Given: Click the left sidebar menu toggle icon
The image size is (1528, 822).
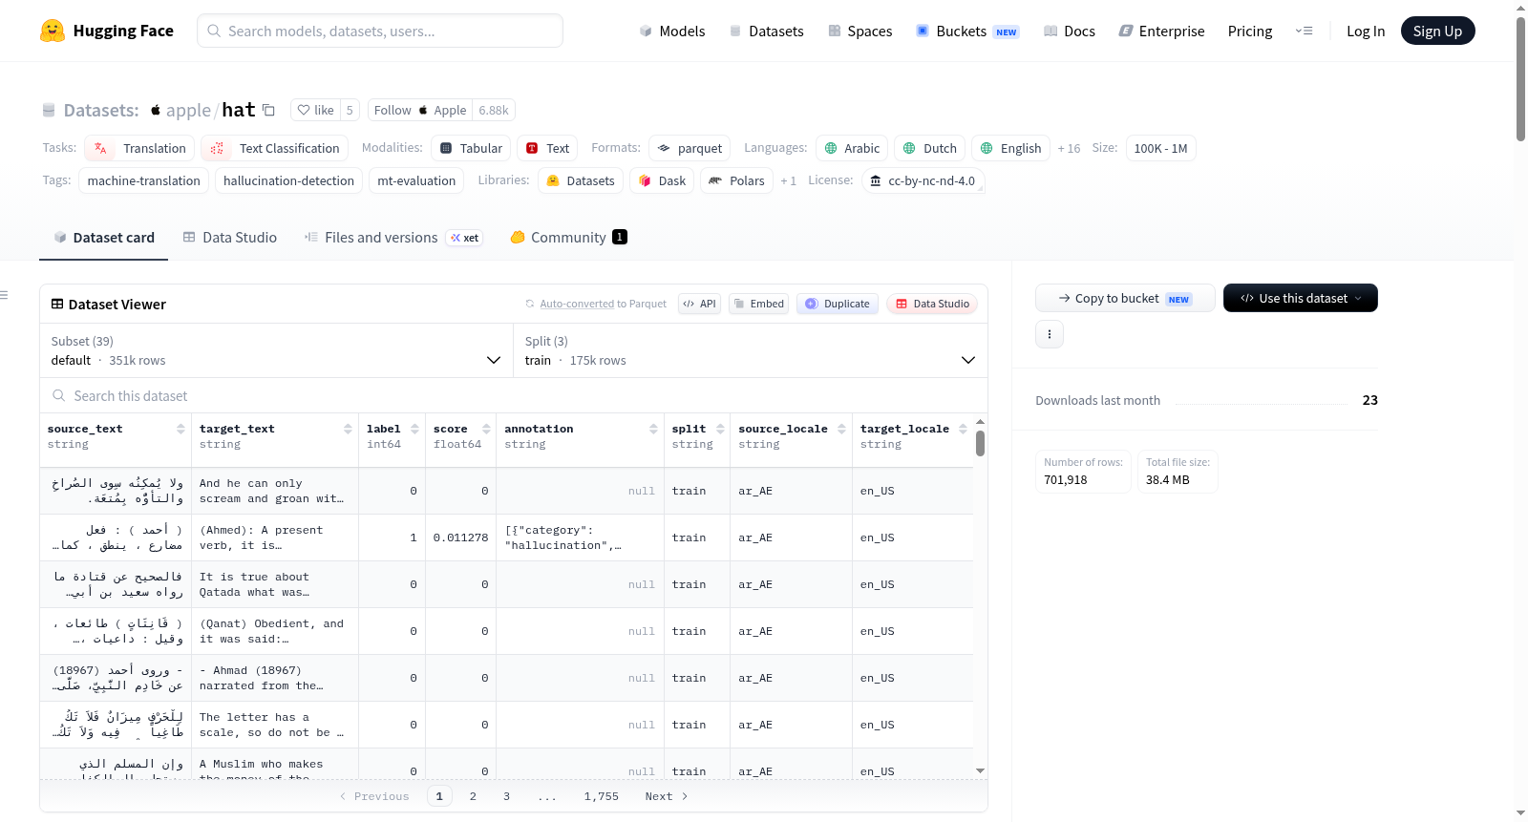Looking at the screenshot, I should 4,295.
